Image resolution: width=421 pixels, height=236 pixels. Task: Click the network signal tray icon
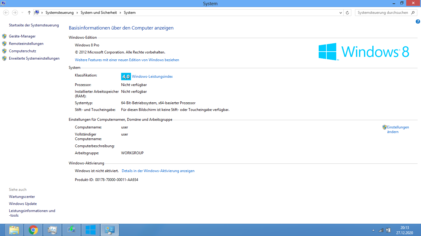click(381, 230)
